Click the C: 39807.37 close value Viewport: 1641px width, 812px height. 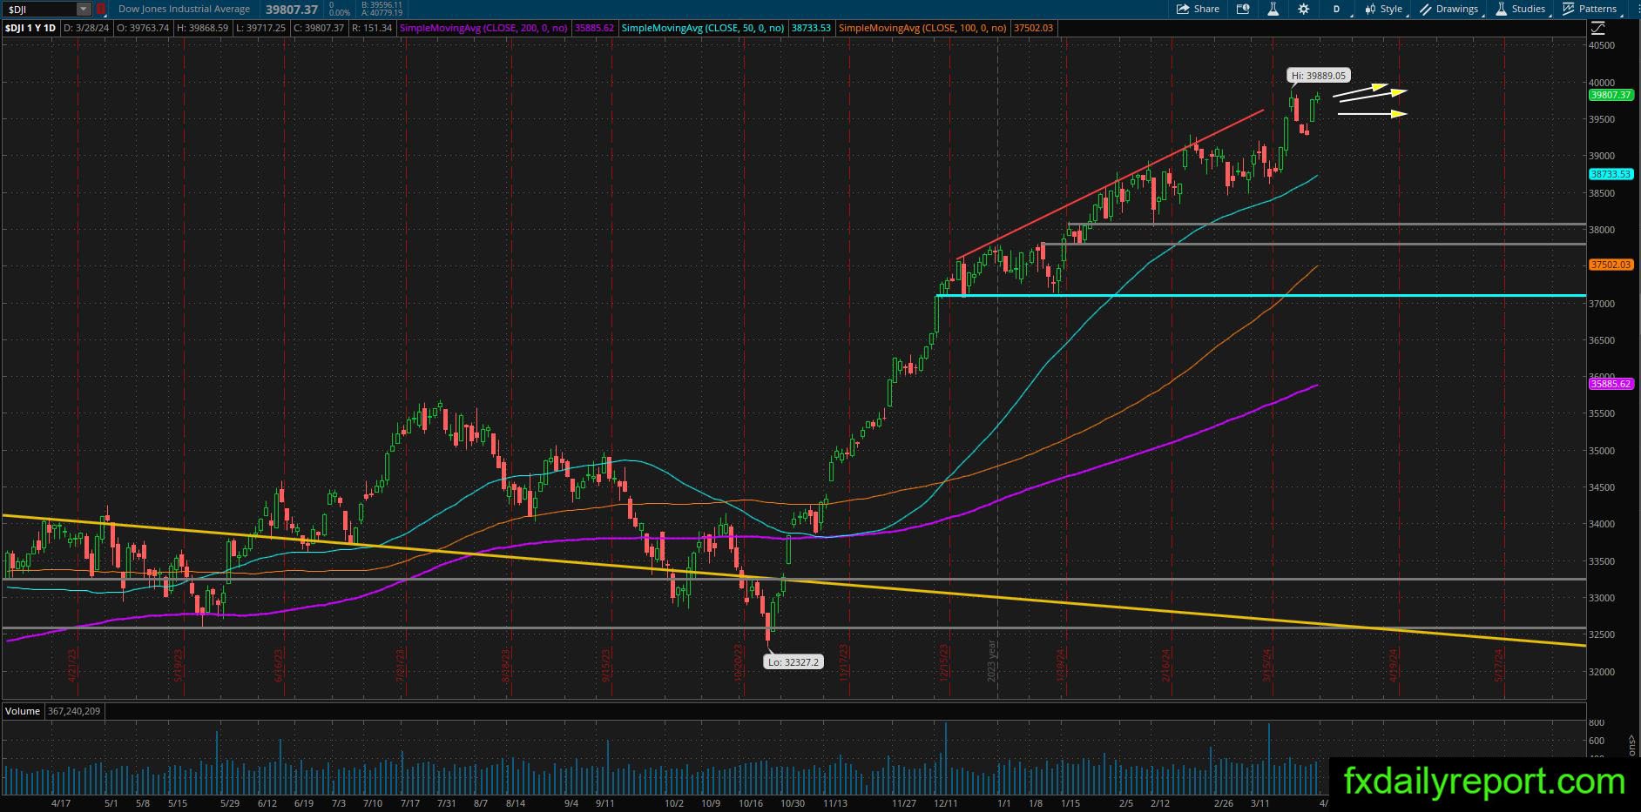pyautogui.click(x=319, y=28)
